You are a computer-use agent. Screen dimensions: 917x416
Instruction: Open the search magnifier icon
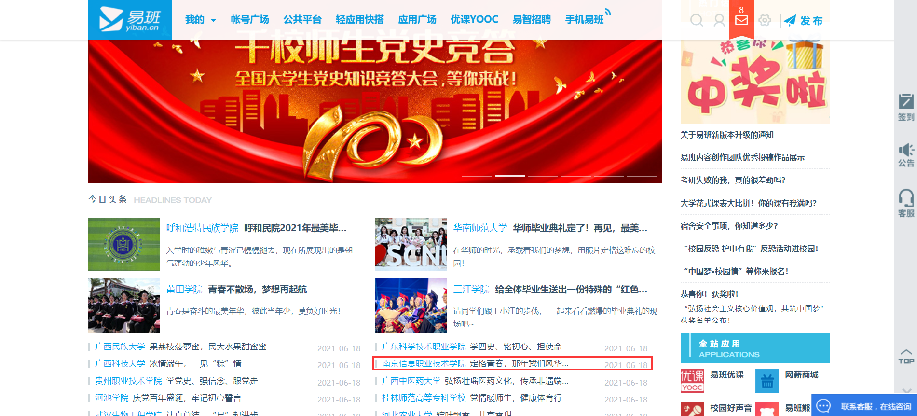(696, 20)
